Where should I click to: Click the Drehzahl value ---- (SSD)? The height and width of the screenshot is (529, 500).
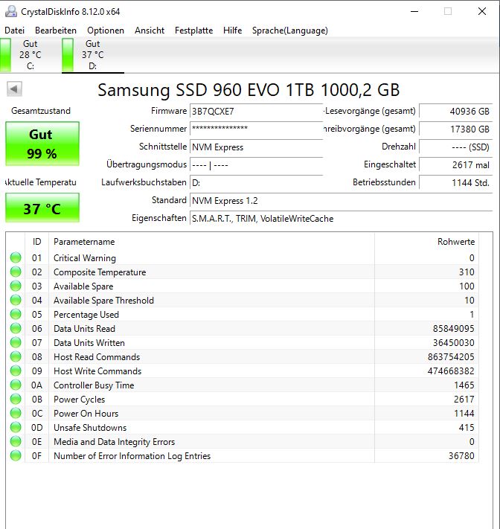point(456,147)
